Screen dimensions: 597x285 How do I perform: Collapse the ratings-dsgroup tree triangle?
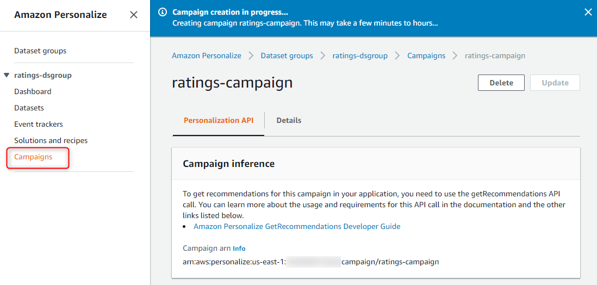[7, 76]
